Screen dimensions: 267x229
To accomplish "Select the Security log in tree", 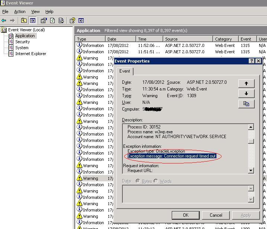I will coord(22,42).
